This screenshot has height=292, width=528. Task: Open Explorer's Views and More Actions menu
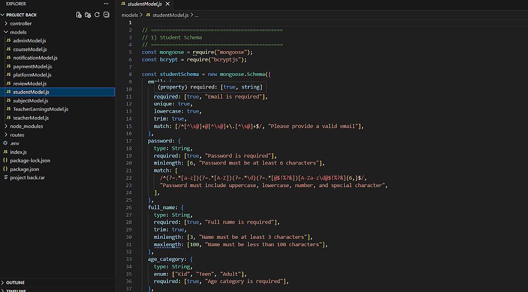[106, 4]
